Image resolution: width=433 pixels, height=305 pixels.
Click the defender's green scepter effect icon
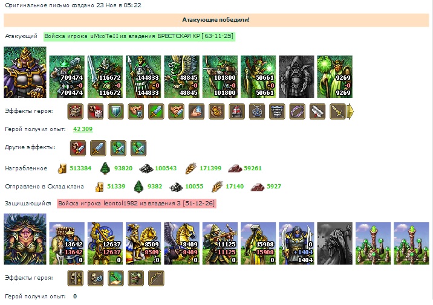coord(116,278)
